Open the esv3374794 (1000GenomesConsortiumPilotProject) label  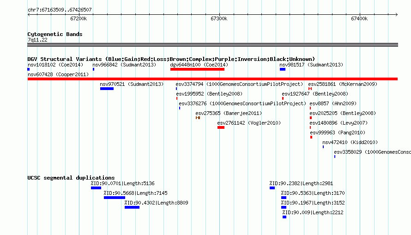click(x=239, y=84)
